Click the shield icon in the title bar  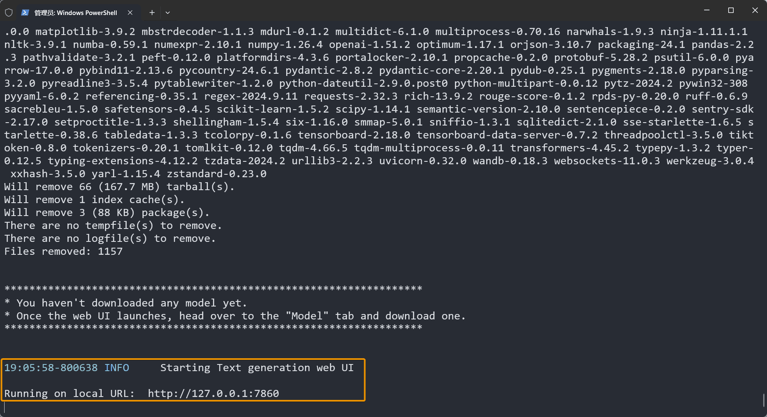(9, 12)
